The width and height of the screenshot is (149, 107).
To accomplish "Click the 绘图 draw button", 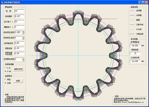I will 18,81.
